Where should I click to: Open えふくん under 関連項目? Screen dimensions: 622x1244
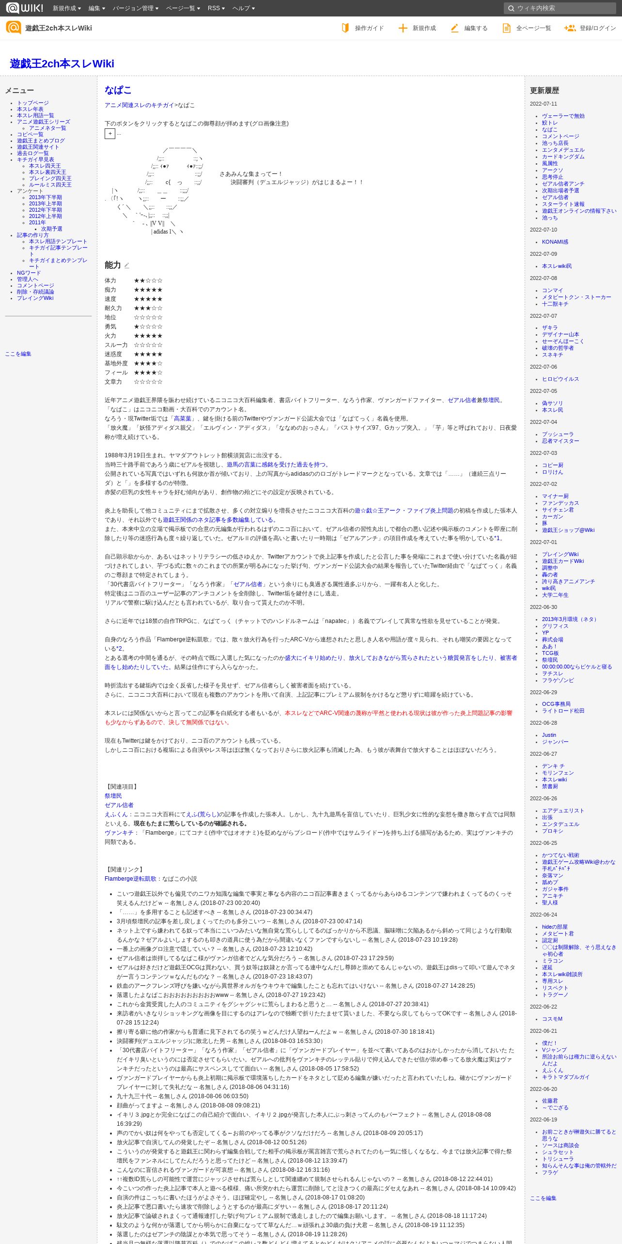pyautogui.click(x=116, y=815)
